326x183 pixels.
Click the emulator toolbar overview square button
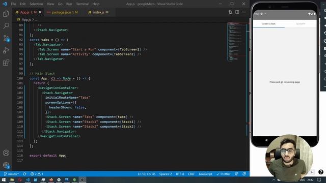325,79
